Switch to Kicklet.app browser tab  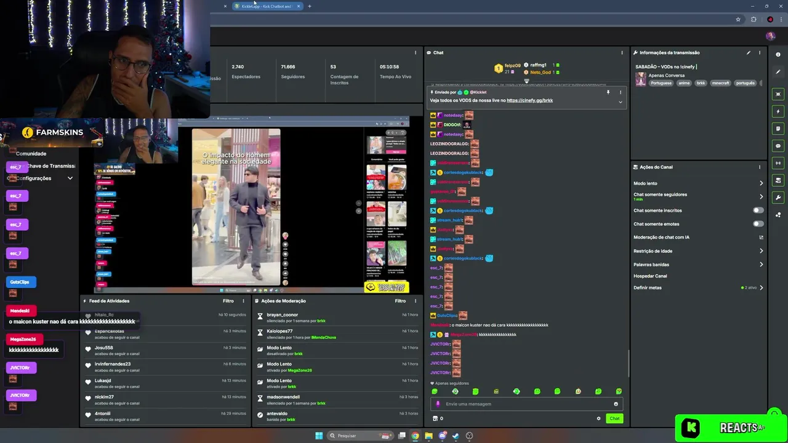tap(266, 6)
